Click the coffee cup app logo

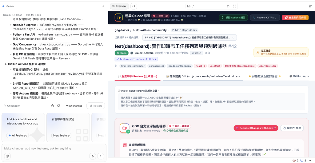pos(118,18)
